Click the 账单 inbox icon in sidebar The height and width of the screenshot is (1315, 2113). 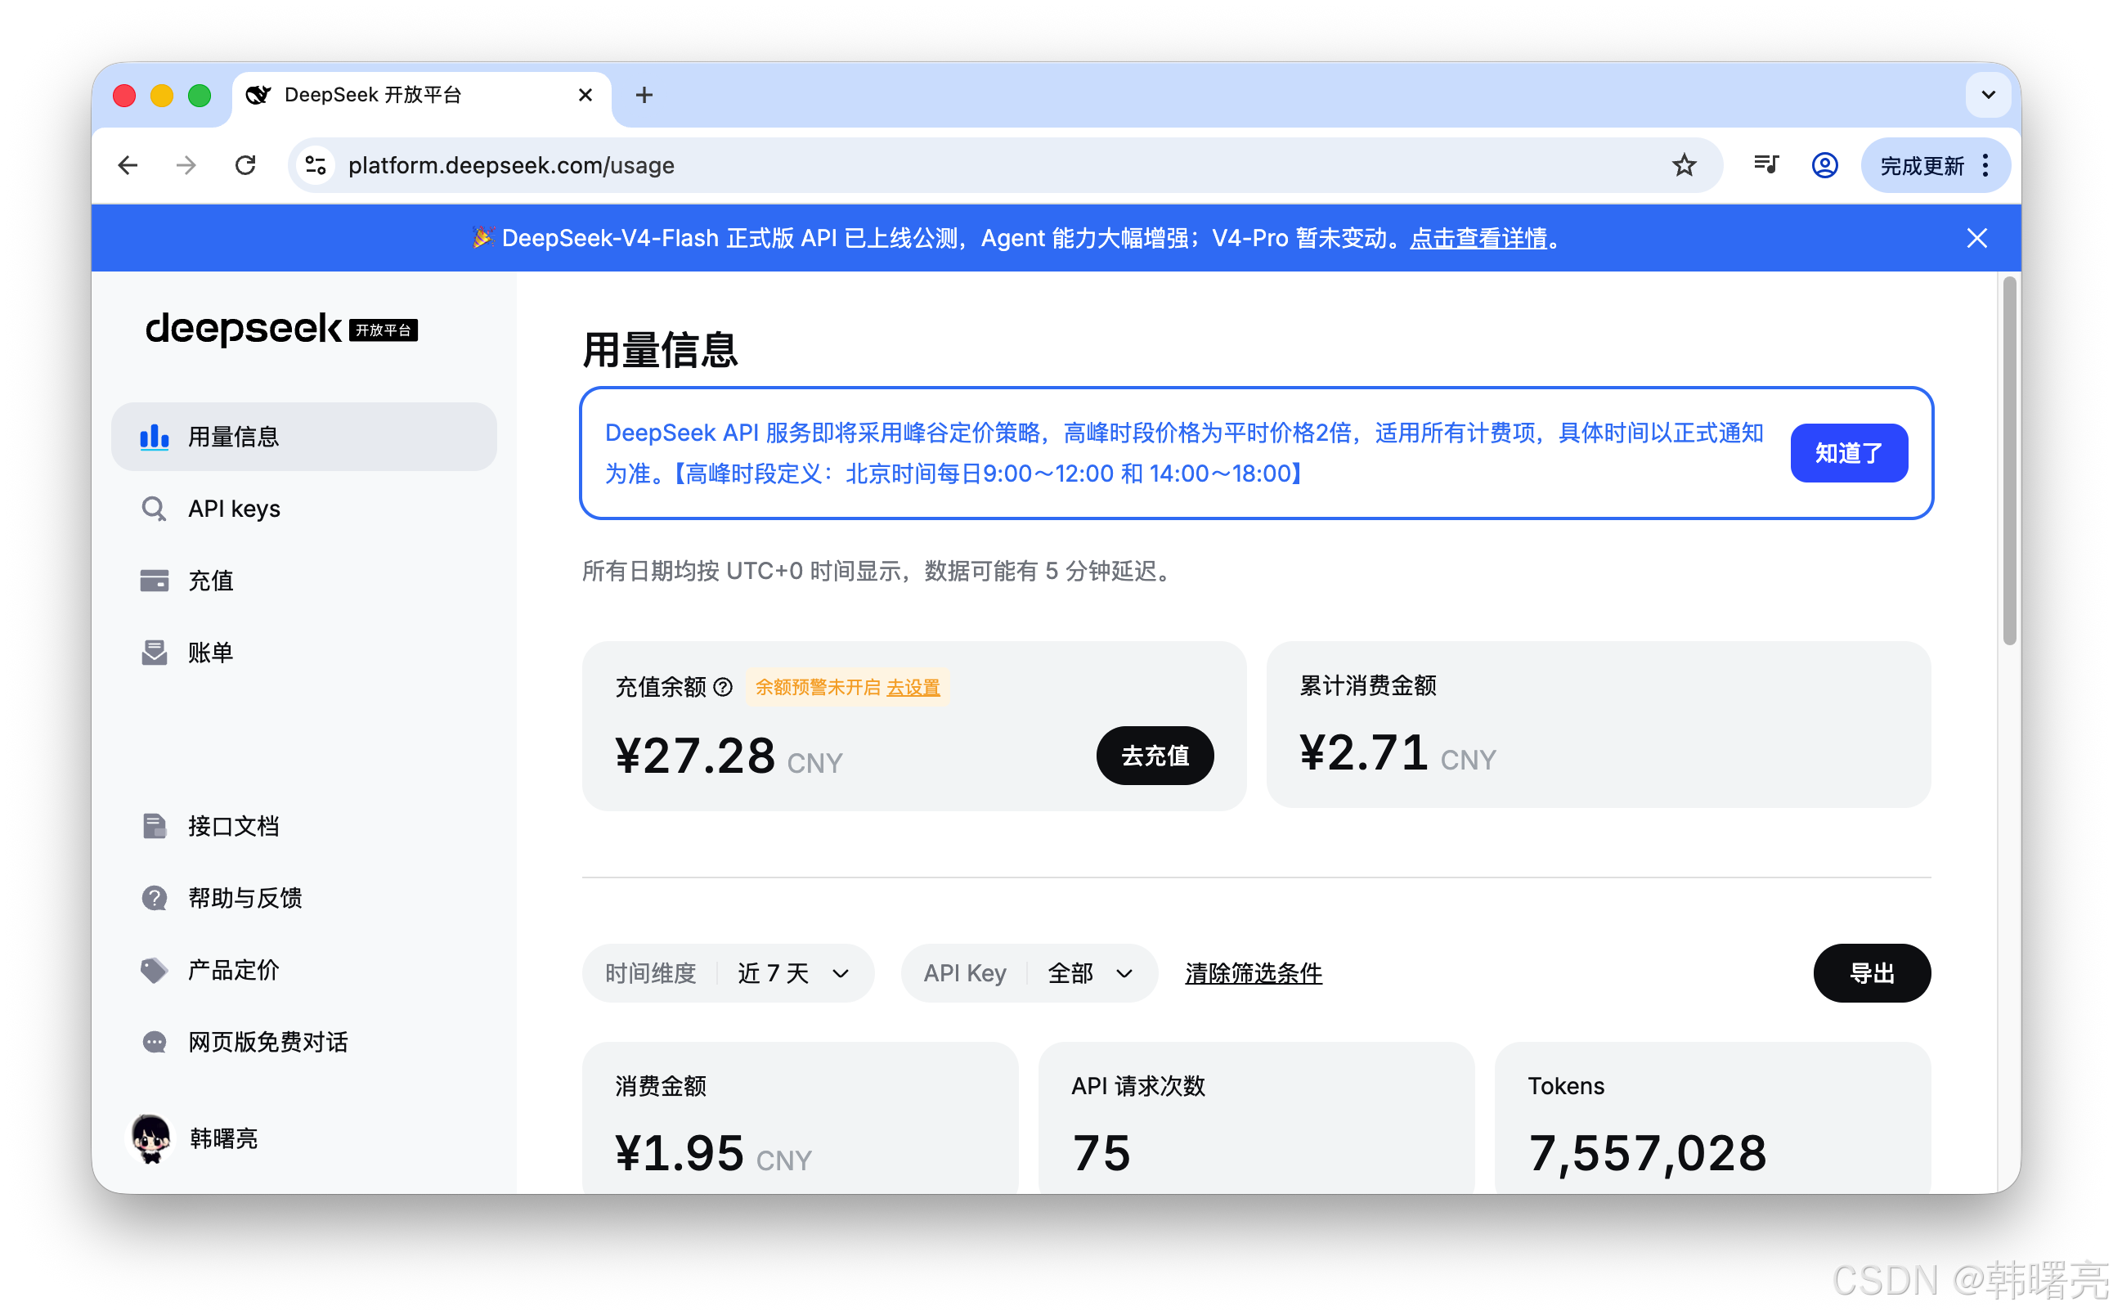click(154, 653)
